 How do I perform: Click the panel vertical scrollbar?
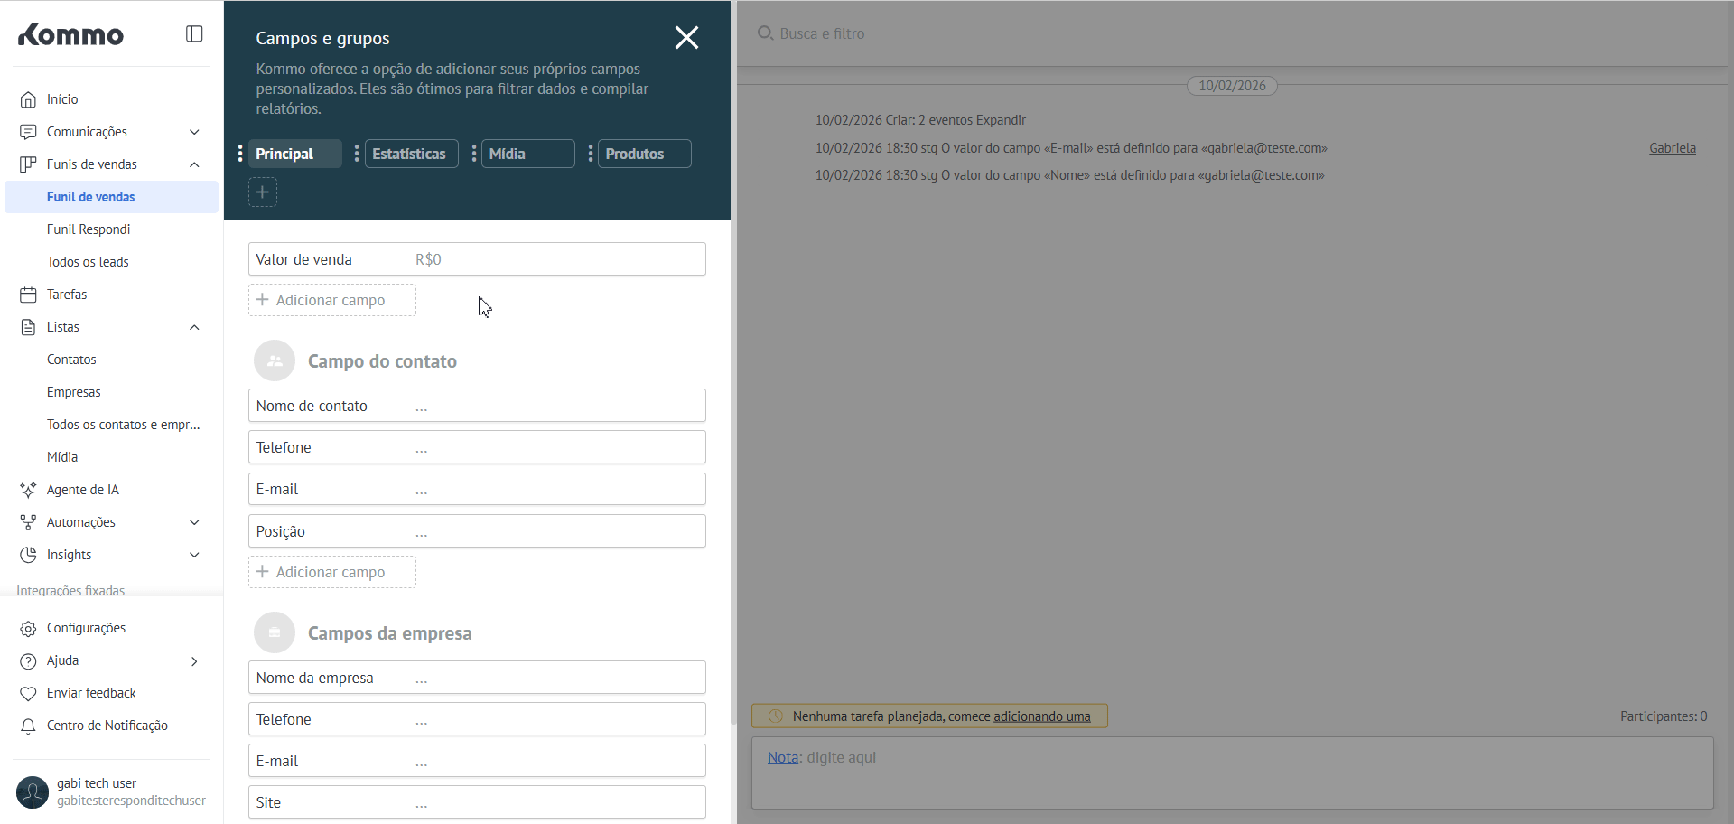[x=733, y=361]
